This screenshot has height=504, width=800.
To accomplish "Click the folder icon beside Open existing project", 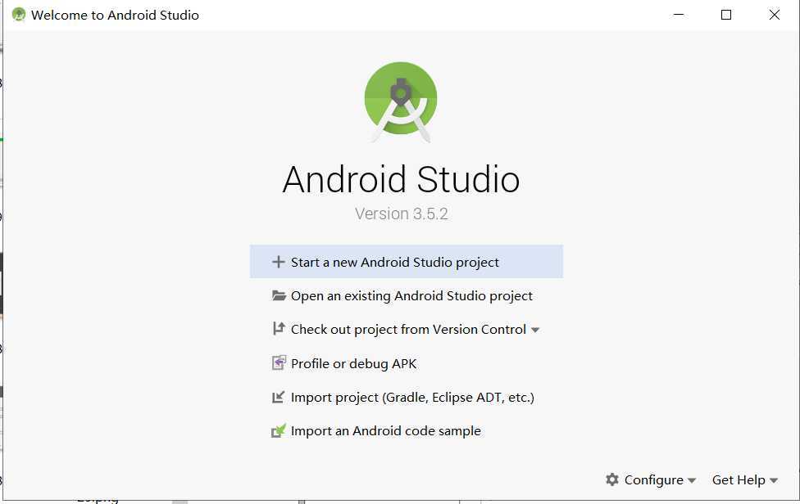I will tap(279, 295).
